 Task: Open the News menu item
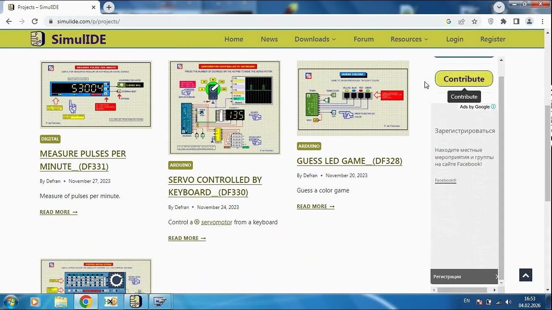point(269,39)
